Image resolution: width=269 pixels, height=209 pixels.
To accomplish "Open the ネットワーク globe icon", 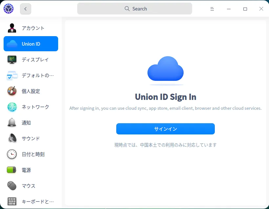I will pyautogui.click(x=12, y=107).
